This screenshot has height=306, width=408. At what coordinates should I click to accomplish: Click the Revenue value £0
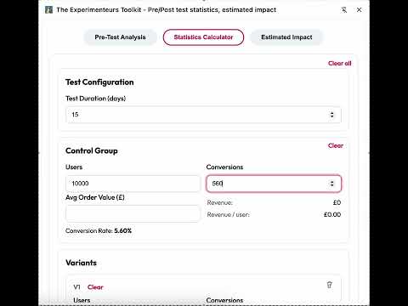click(x=337, y=202)
